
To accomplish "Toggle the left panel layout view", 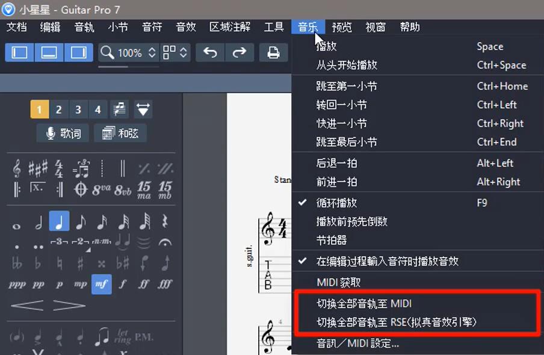I will pos(19,53).
